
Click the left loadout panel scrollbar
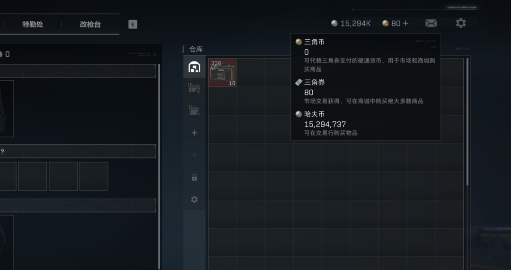pos(159,167)
